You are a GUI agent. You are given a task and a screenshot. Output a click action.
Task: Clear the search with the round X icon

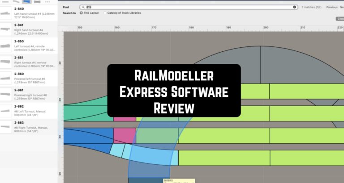pyautogui.click(x=294, y=7)
